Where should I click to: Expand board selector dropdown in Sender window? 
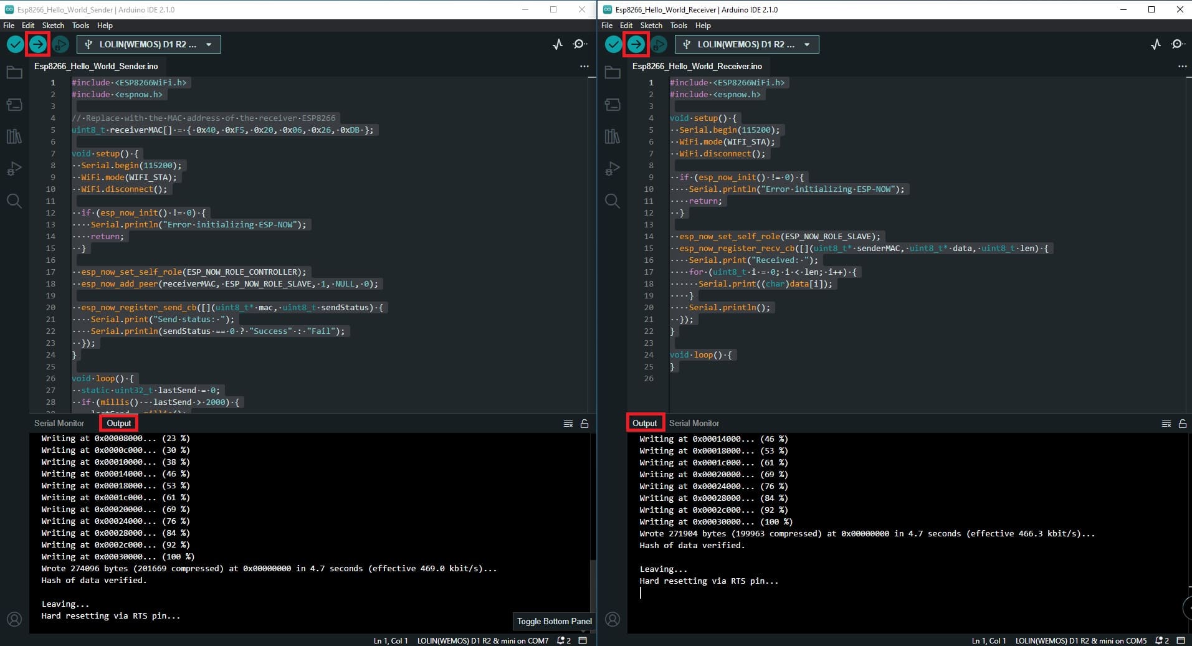click(209, 45)
